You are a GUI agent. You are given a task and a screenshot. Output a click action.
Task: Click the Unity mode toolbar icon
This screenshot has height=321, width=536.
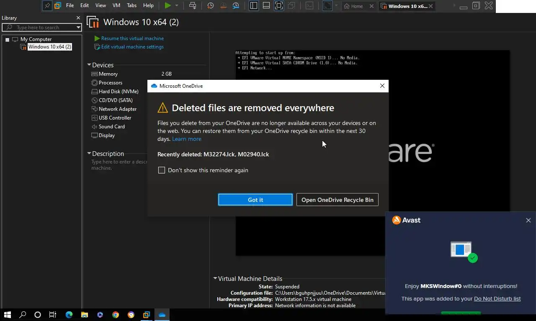coord(291,6)
